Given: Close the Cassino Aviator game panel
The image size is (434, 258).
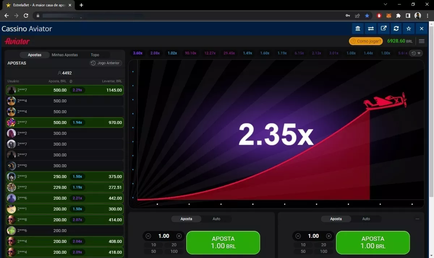Looking at the screenshot, I should (x=422, y=28).
